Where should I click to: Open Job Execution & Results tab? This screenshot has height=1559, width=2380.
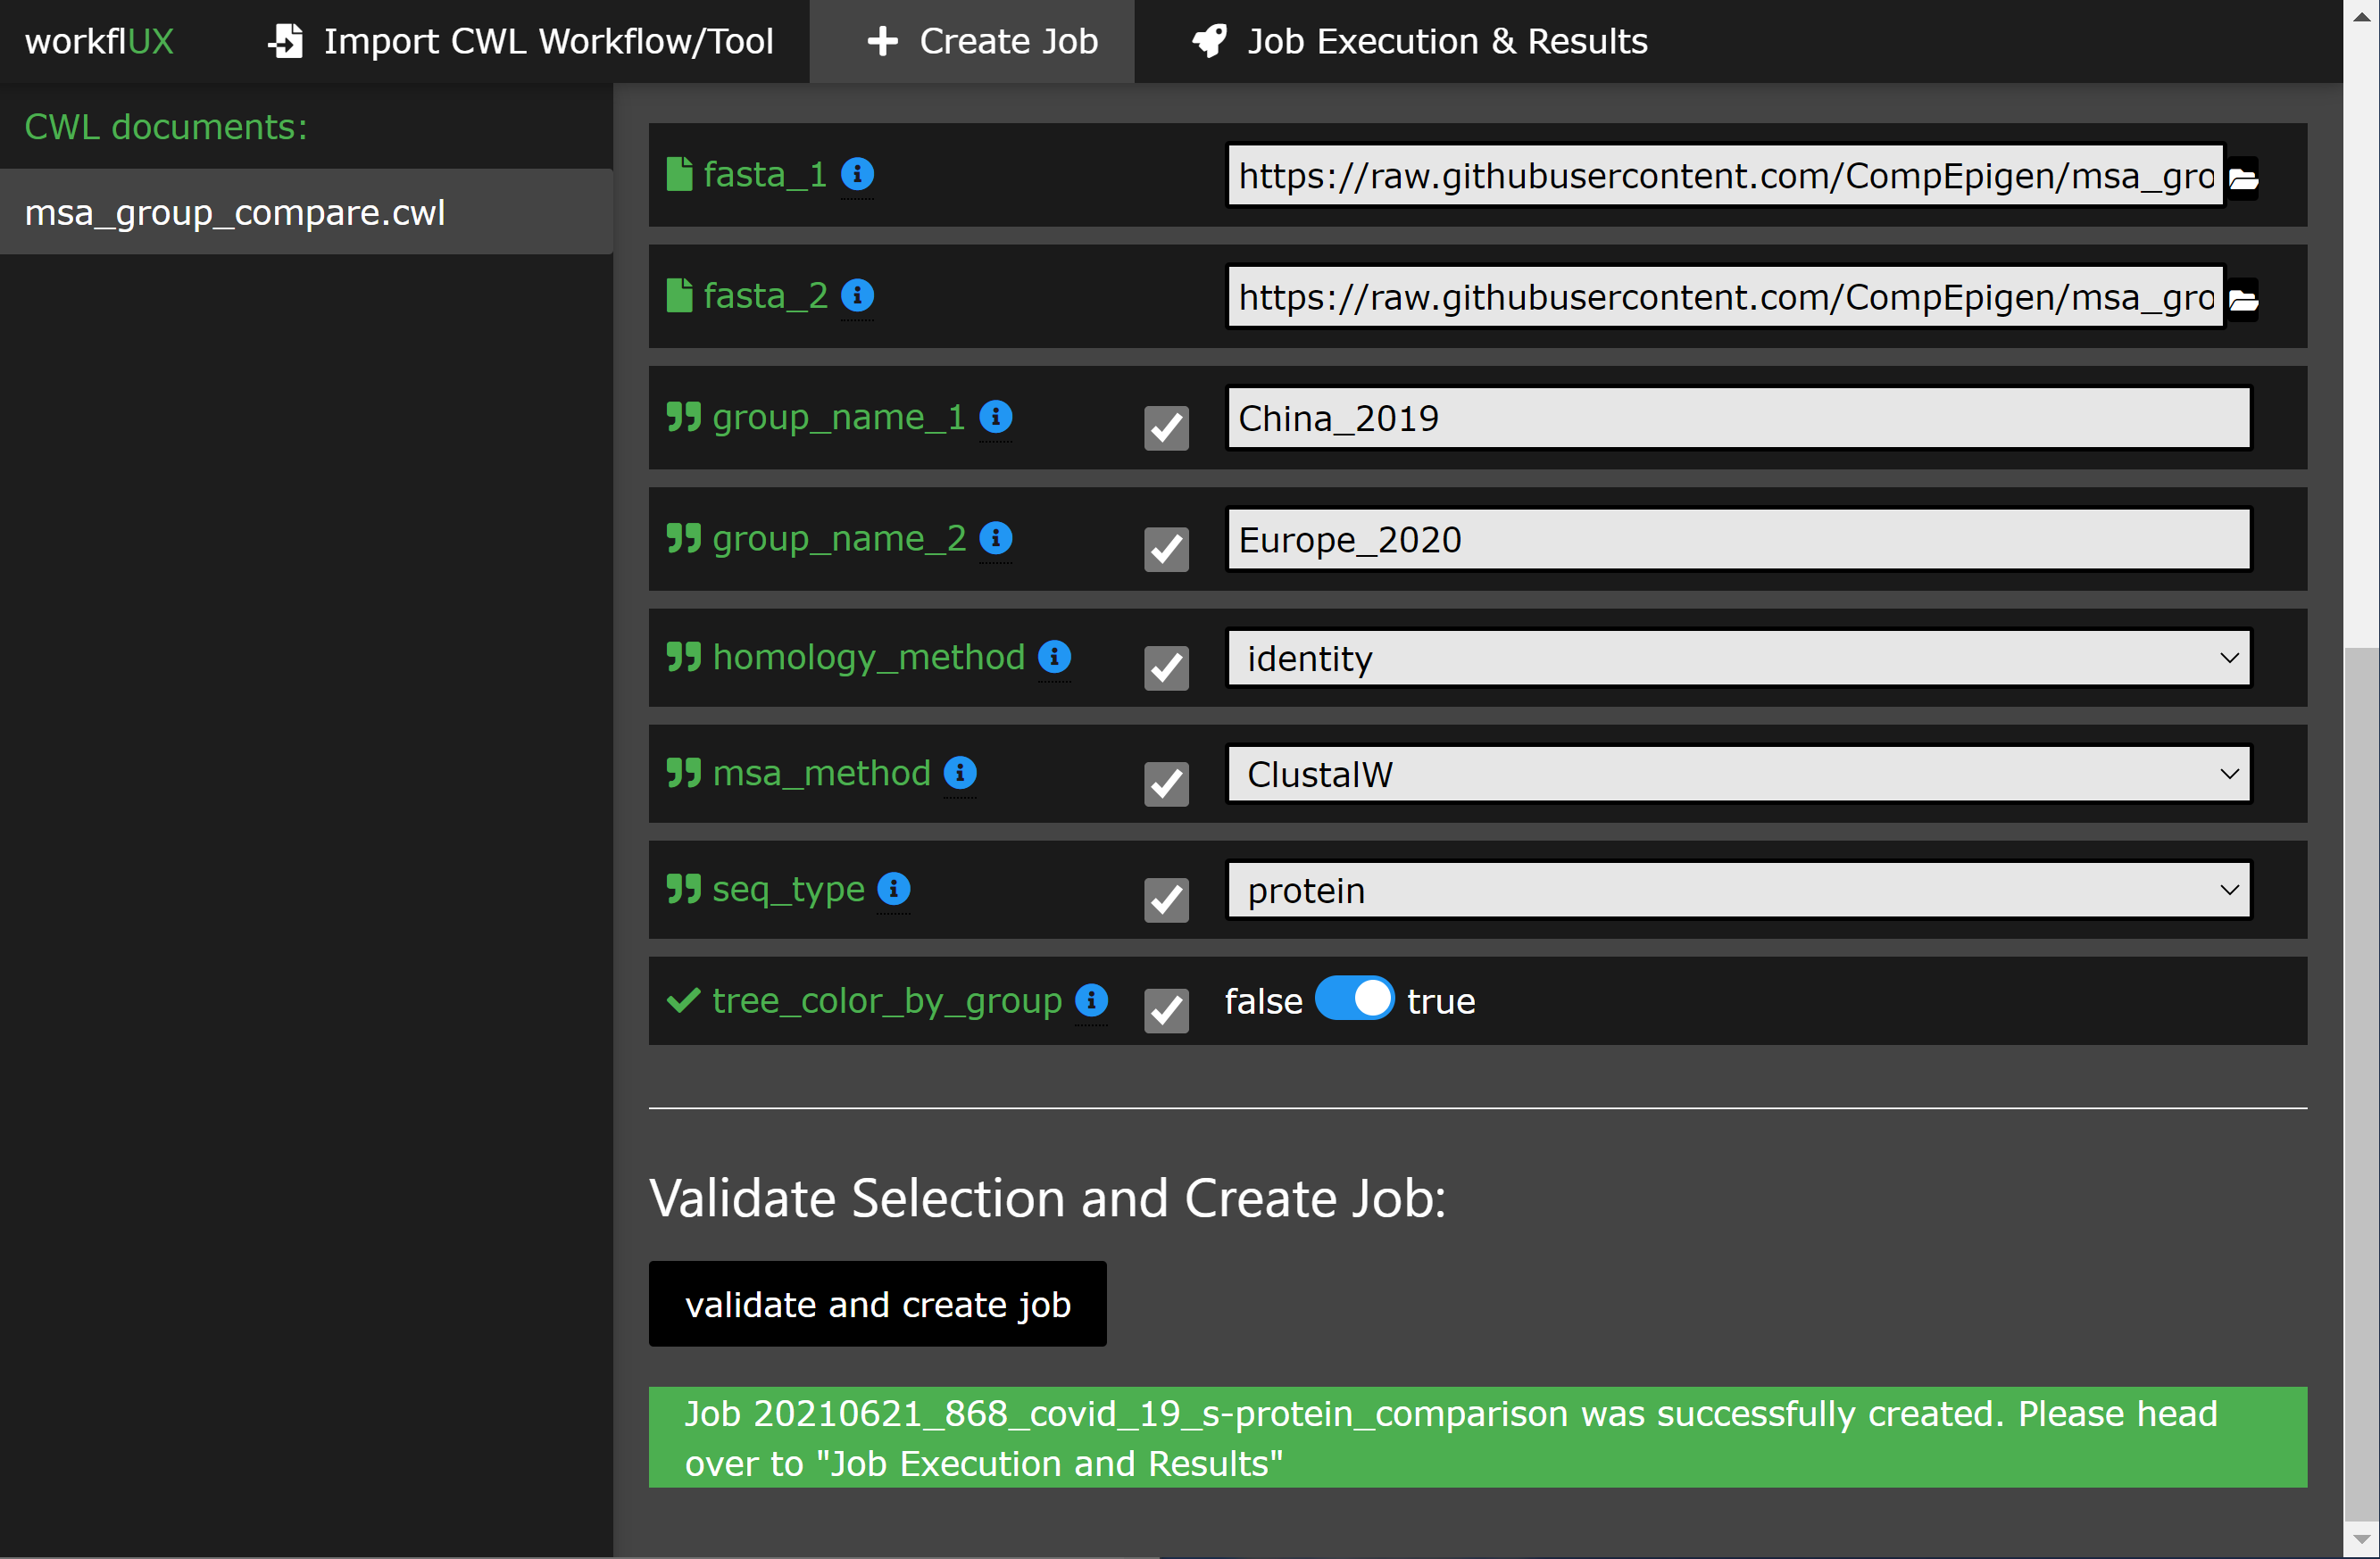(1420, 41)
